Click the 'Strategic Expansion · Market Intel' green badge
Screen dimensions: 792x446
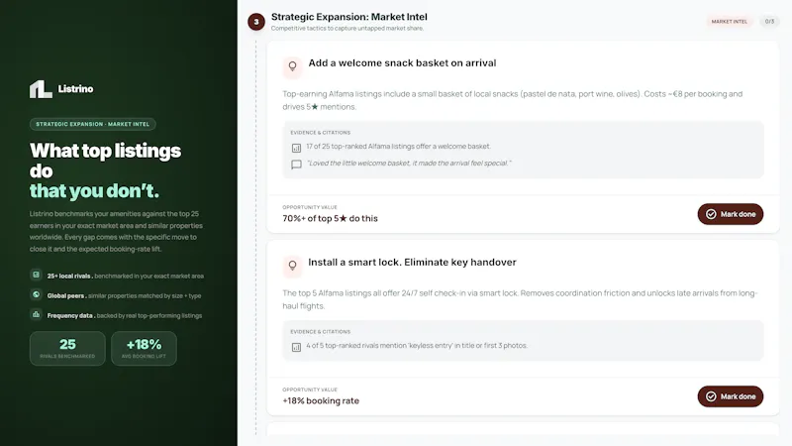click(x=92, y=124)
